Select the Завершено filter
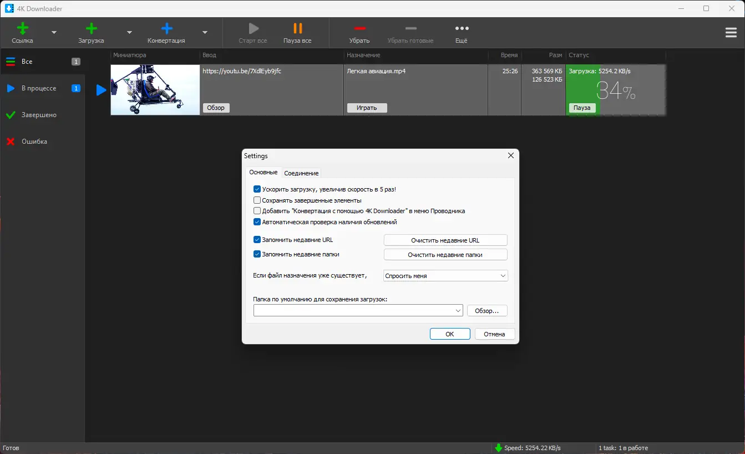 tap(42, 115)
